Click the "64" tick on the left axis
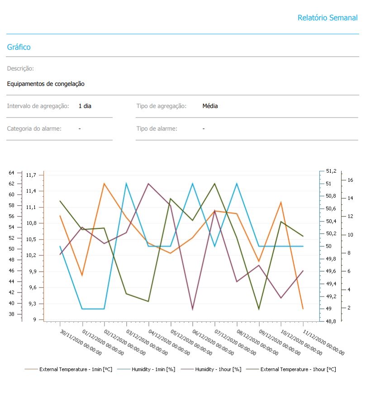 pos(11,173)
